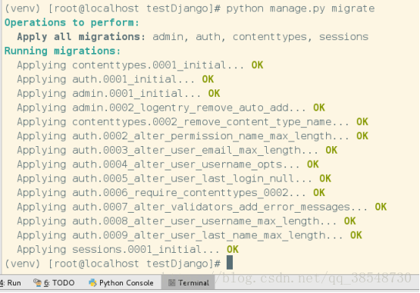Screen dimensions: 420x293
Task: Click the 'Operations to perform:' heading
Action: click(x=72, y=23)
